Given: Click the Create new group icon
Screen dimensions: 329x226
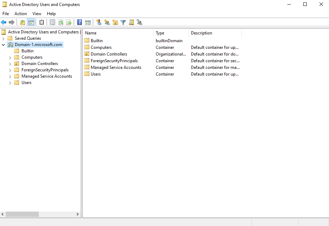Looking at the screenshot, I should 107,22.
